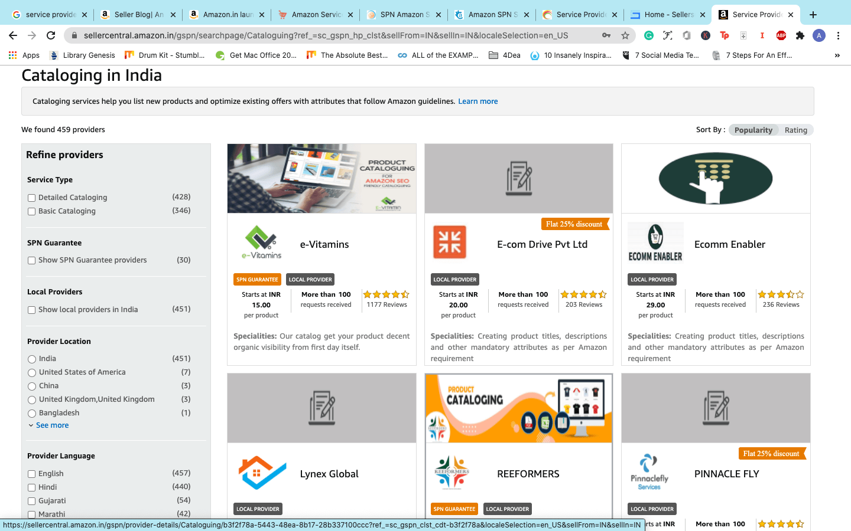Click PINNACLE FLY placeholder catalog image
851x531 pixels.
click(716, 408)
